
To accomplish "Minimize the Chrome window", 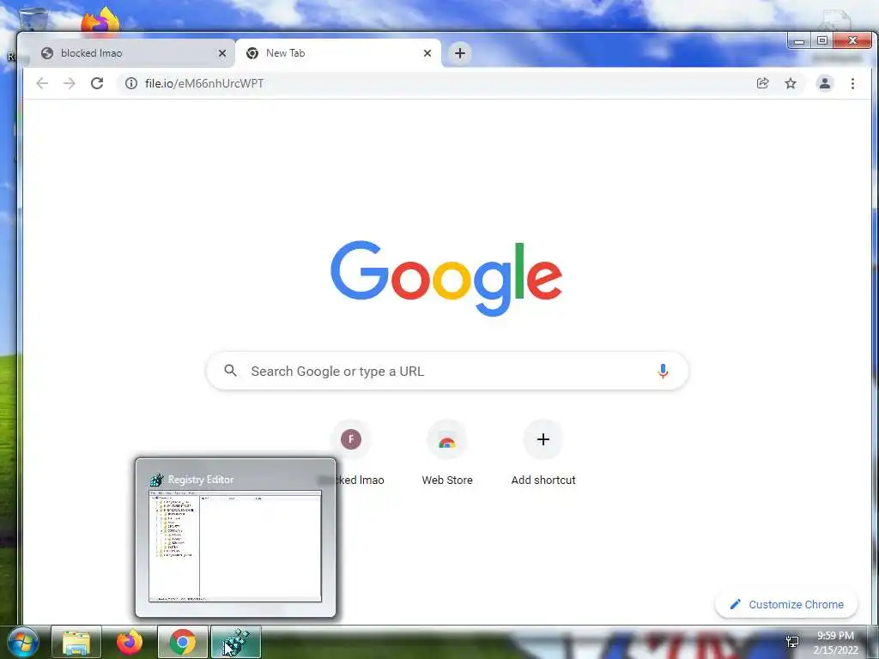I will [799, 41].
